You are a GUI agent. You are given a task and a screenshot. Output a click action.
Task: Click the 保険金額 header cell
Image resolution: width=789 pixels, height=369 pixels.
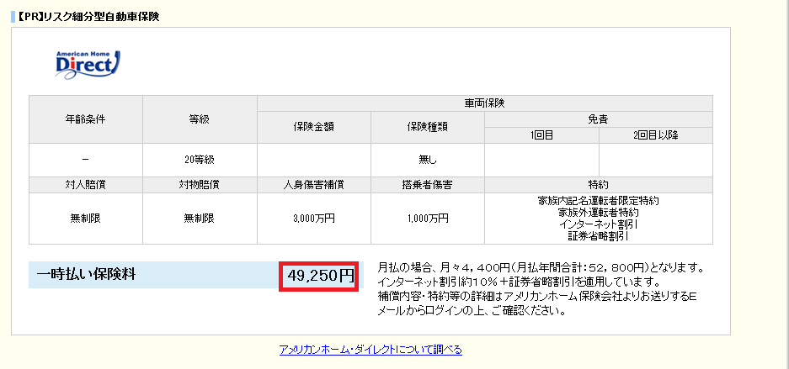(313, 127)
